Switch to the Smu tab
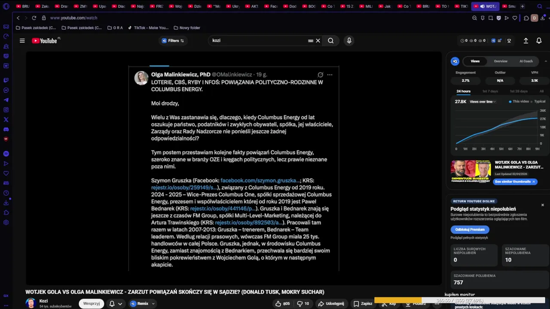The image size is (550, 309). pyautogui.click(x=509, y=6)
